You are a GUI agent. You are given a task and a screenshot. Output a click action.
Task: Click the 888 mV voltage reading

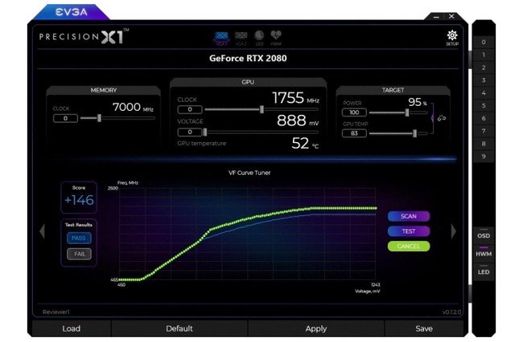click(298, 120)
